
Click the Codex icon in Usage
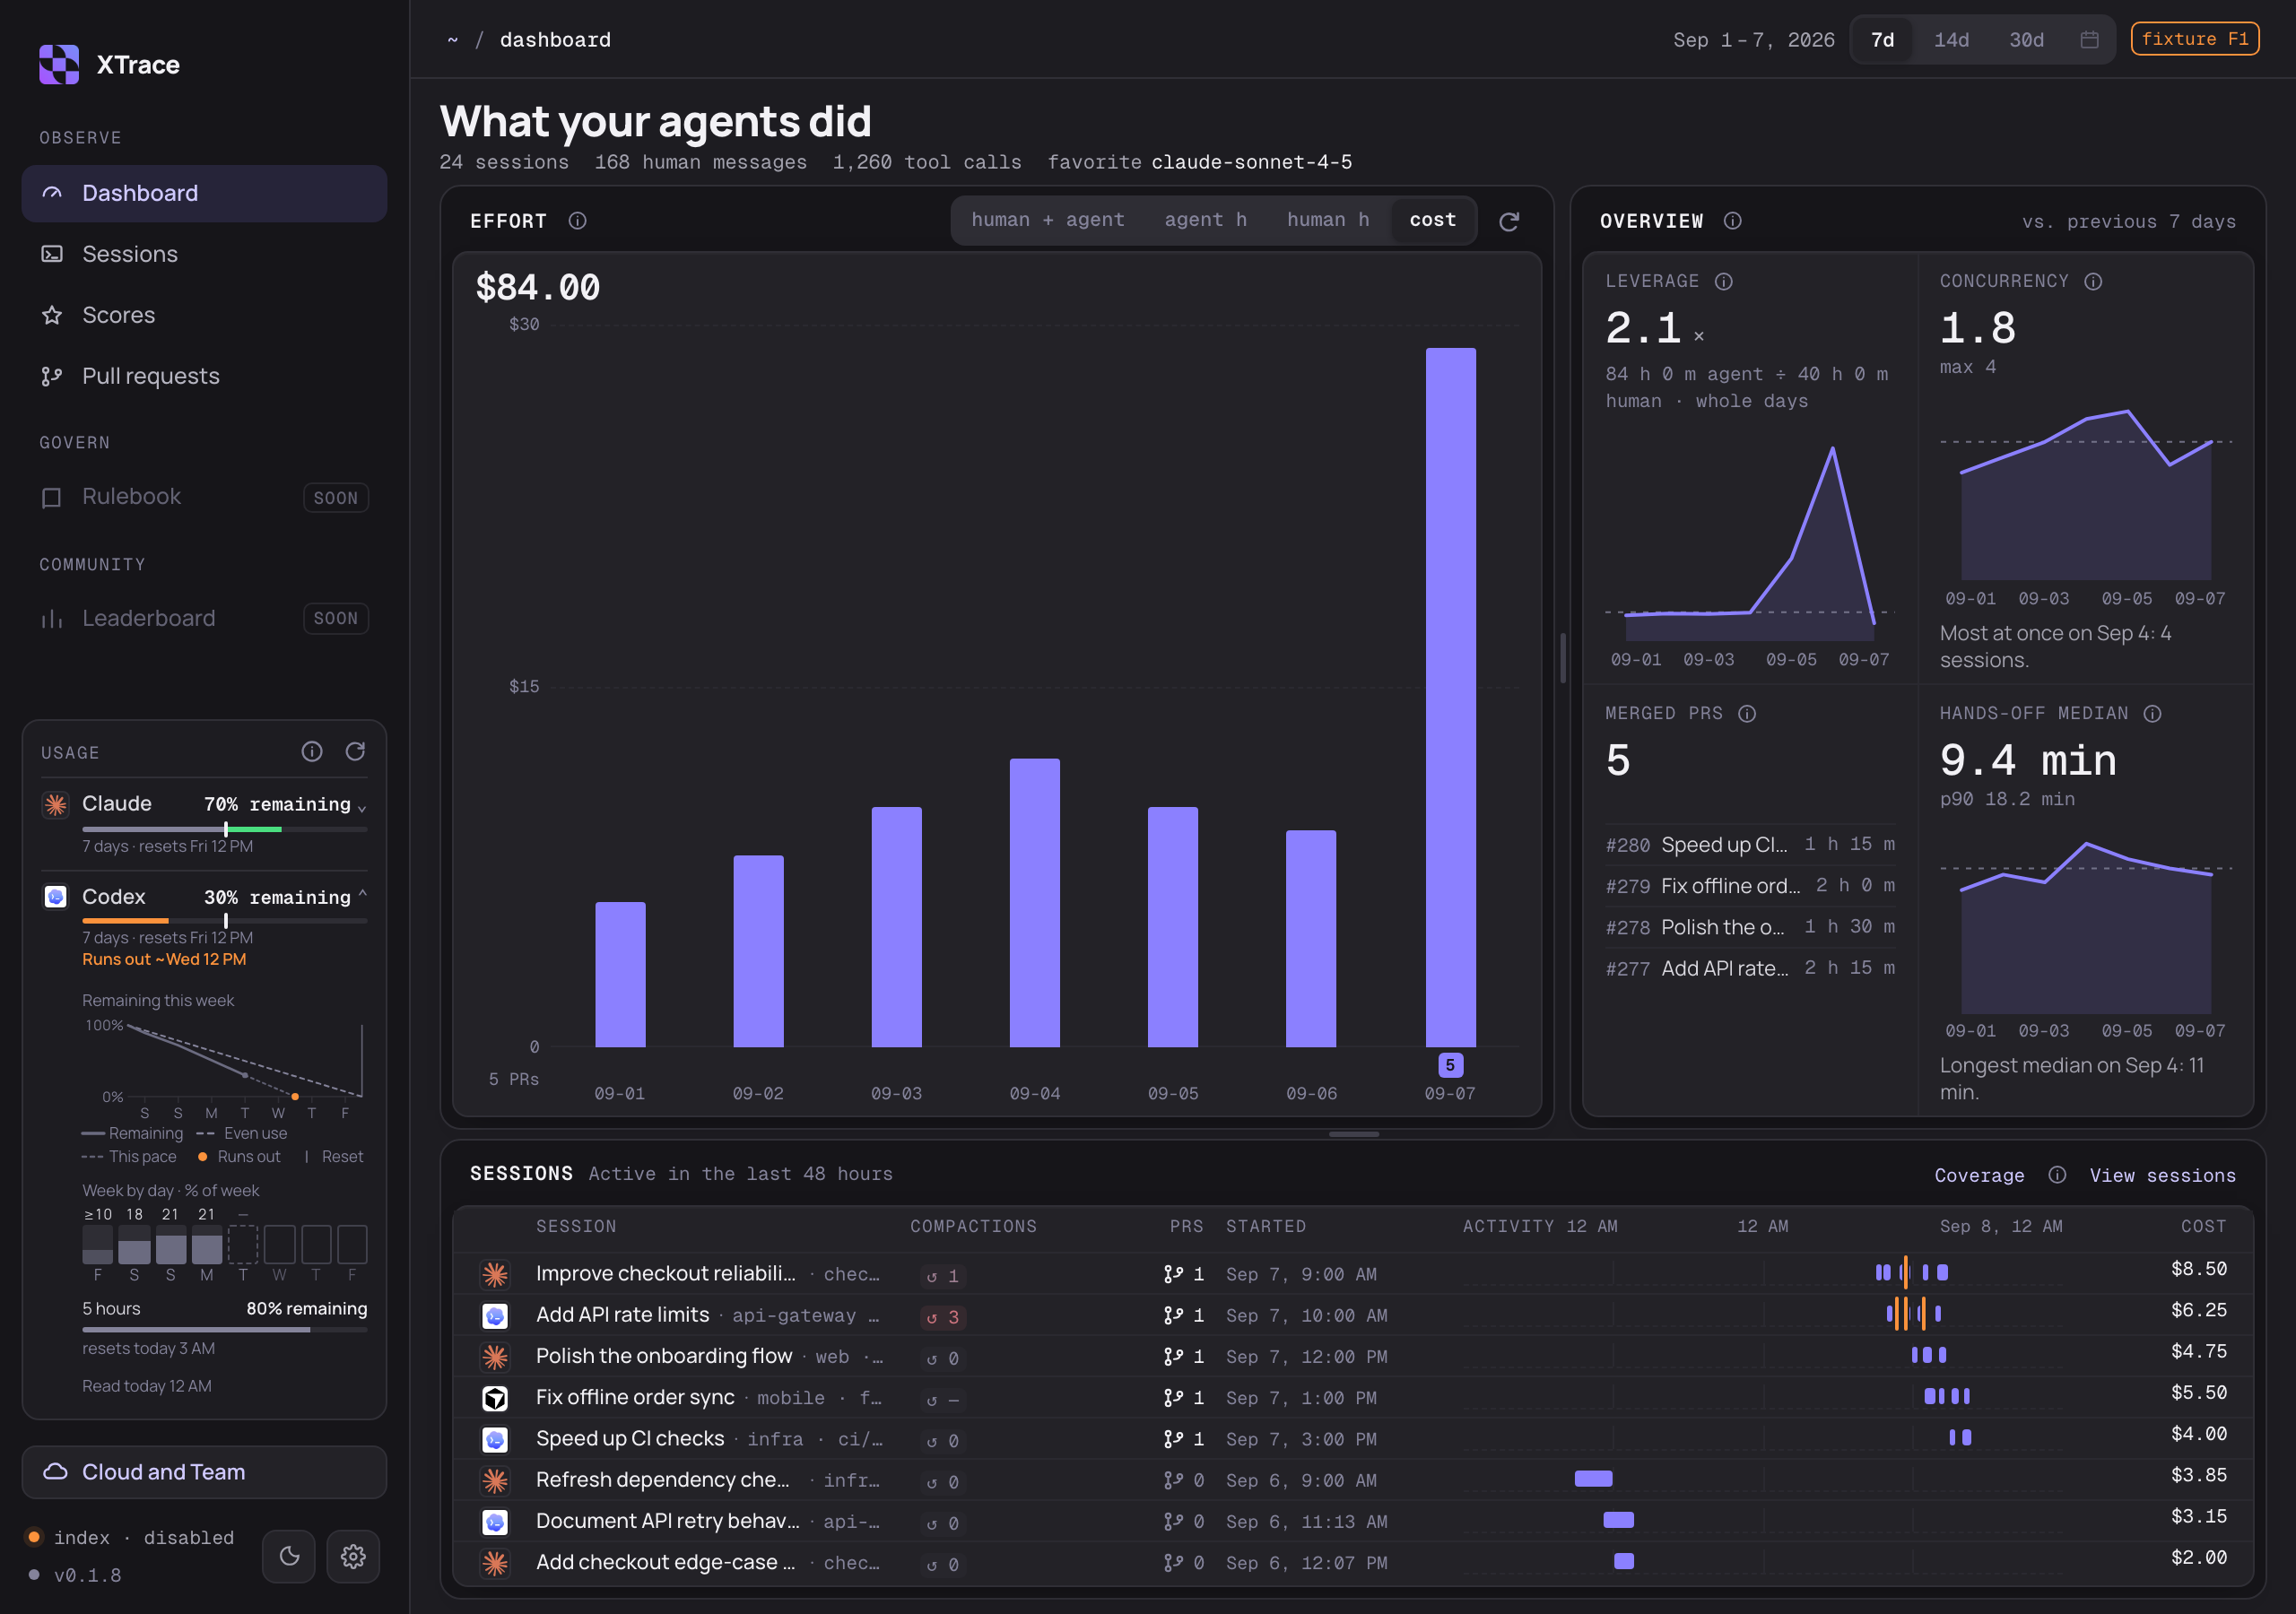point(56,897)
